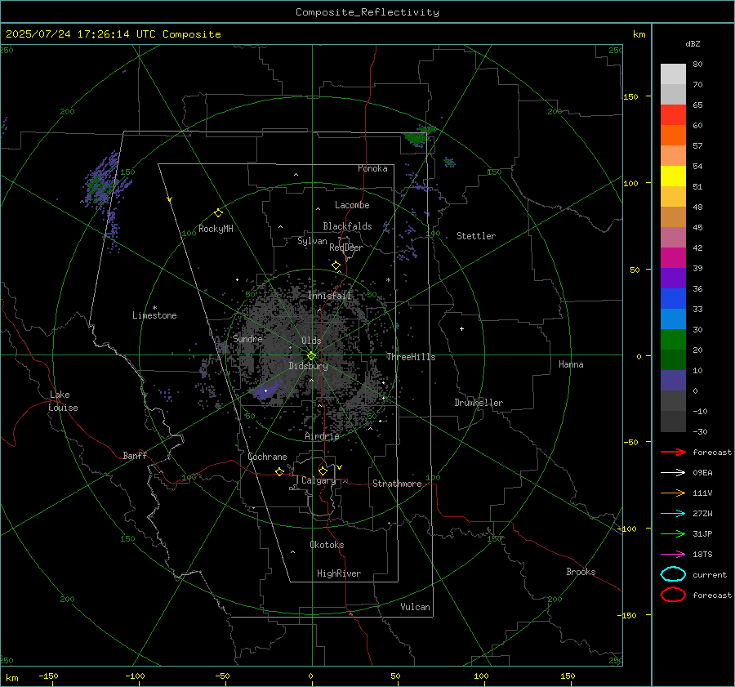735x687 pixels.
Task: Click the Lacombe town label
Action: 352,205
